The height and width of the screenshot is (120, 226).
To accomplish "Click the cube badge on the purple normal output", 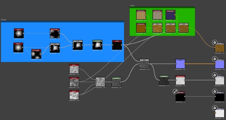I will pos(215,59).
